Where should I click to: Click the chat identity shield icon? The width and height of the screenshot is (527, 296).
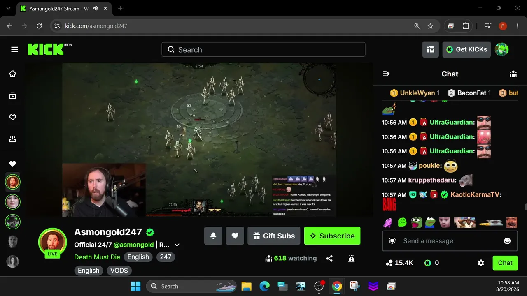tap(392, 241)
